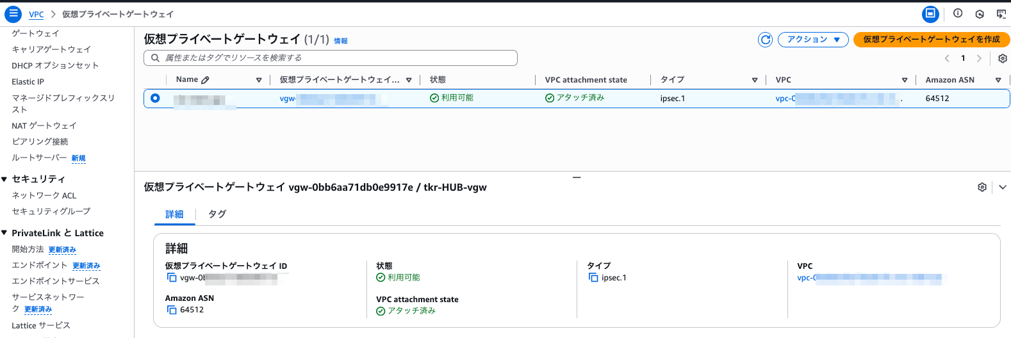Collapse the セキュリティ sidebar section

pos(4,179)
